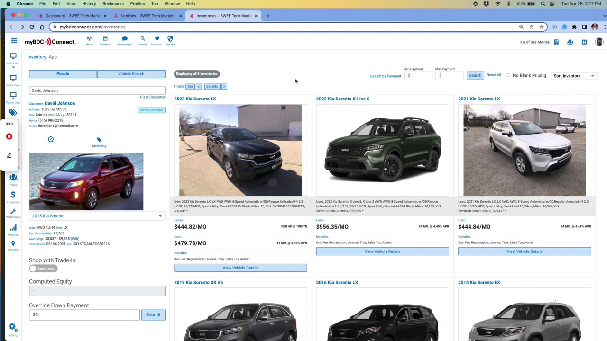The width and height of the screenshot is (607, 341).
Task: Open the 2015 Kia Sorento vehicle dropdown
Action: click(x=97, y=216)
